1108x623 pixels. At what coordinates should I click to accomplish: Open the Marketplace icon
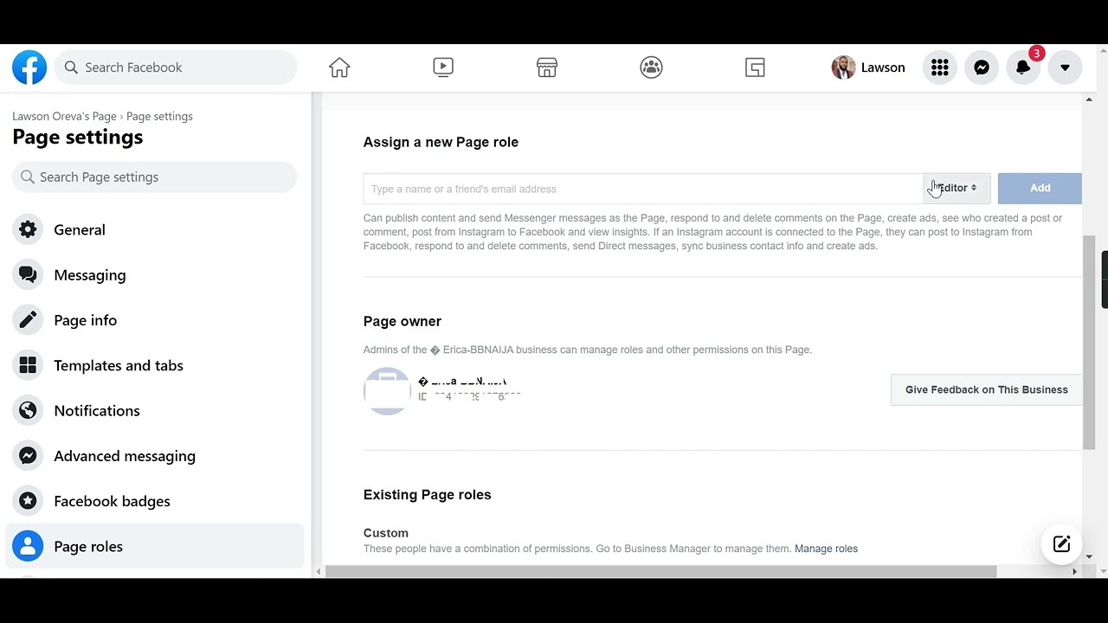(x=547, y=67)
